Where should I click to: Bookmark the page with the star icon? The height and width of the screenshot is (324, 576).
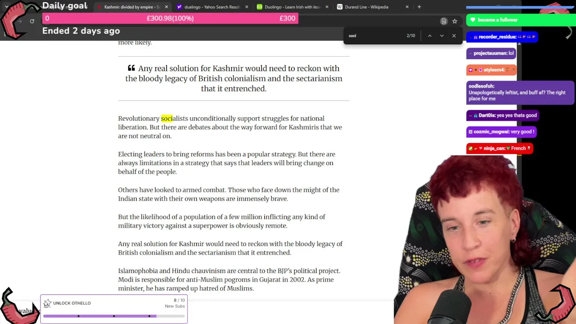[454, 21]
